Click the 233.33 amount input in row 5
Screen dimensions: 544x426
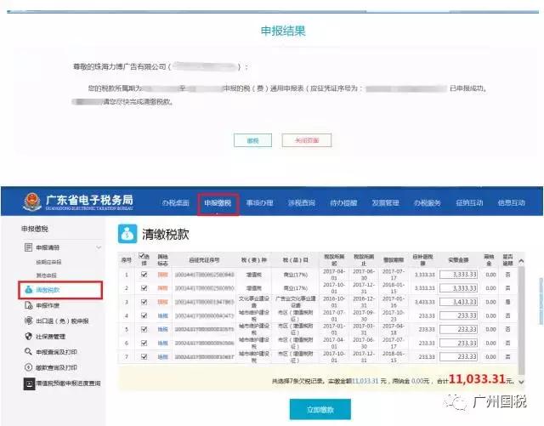click(x=458, y=329)
